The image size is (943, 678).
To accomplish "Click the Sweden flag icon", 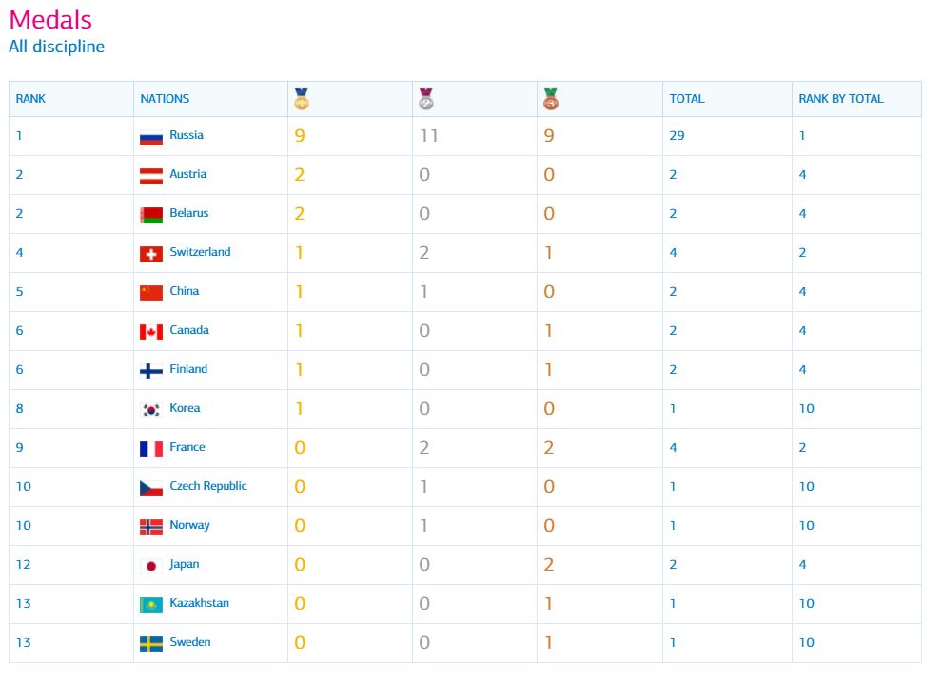I will coord(151,644).
